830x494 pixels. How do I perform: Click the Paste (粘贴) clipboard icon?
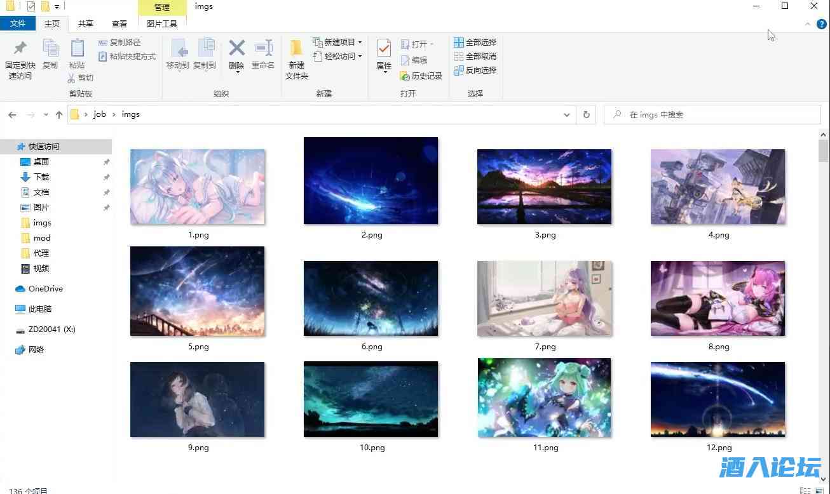coord(77,49)
